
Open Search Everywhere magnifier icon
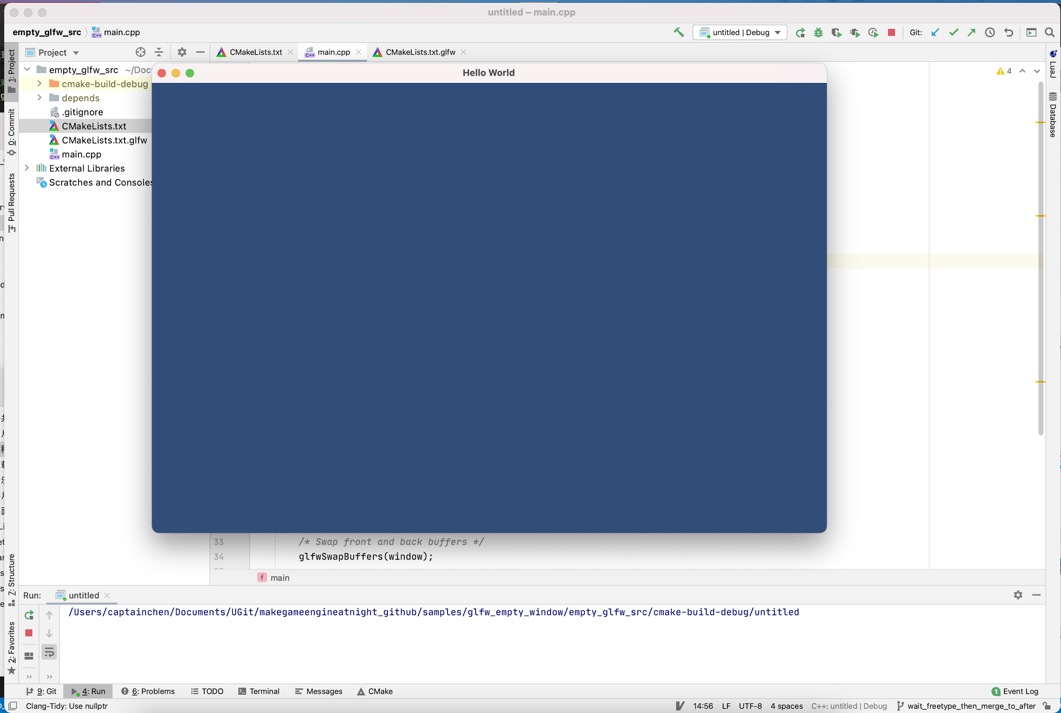click(1050, 32)
